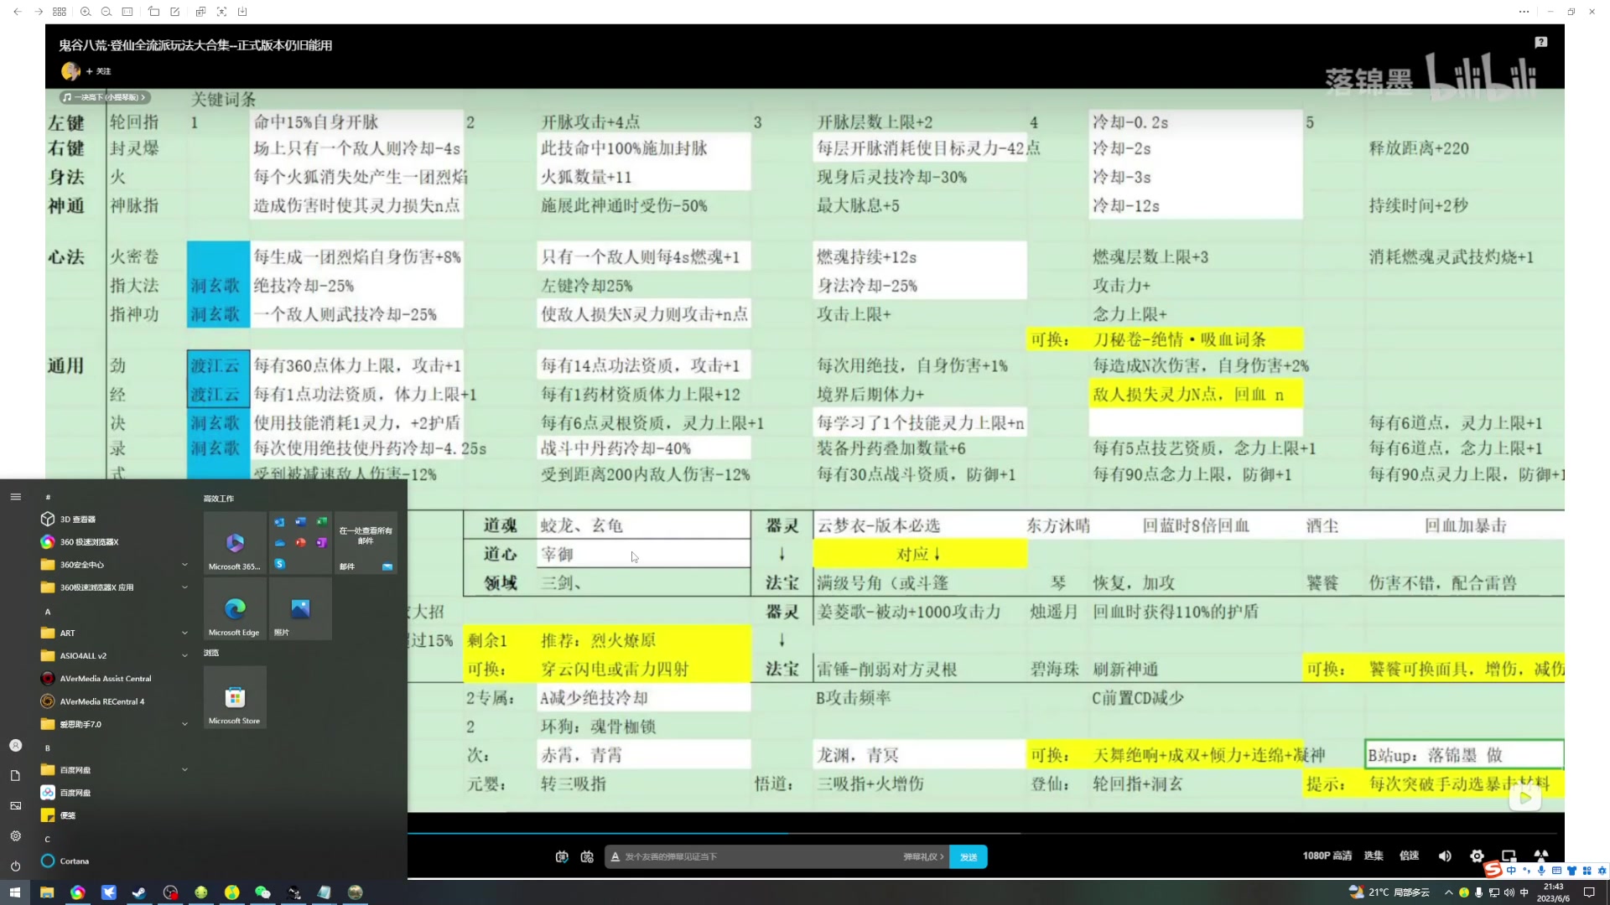Zoom in with the magnifier plus icon

click(x=86, y=12)
